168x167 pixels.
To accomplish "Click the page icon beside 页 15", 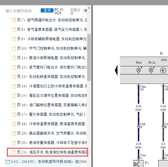I will pyautogui.click(x=14, y=96).
